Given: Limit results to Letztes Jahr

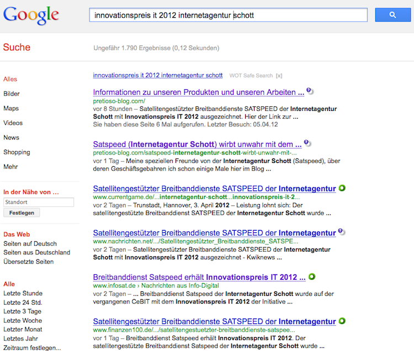Looking at the screenshot, I should pyautogui.click(x=21, y=339).
